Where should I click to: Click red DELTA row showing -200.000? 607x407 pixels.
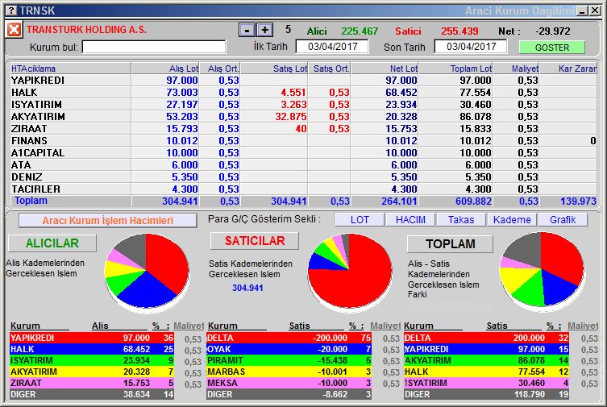289,338
